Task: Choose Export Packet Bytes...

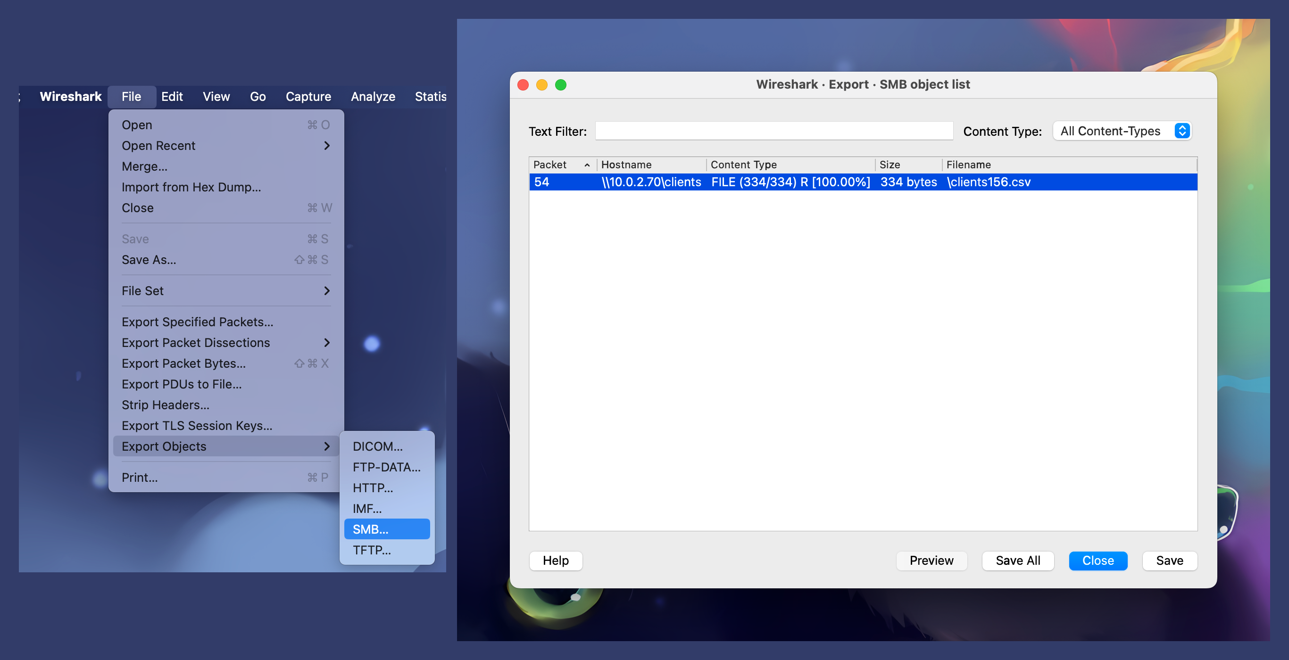Action: tap(226, 363)
